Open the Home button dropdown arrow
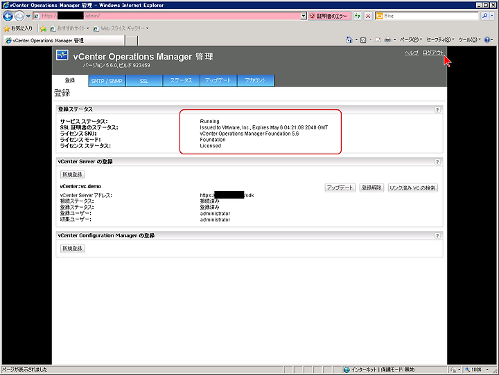The width and height of the screenshot is (499, 375). 356,39
